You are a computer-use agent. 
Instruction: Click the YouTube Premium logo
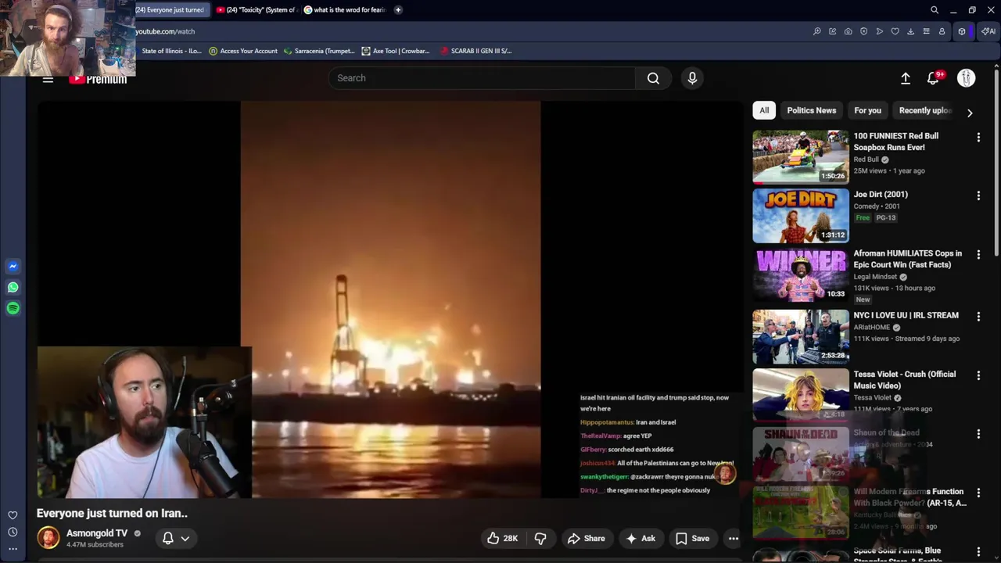[98, 79]
